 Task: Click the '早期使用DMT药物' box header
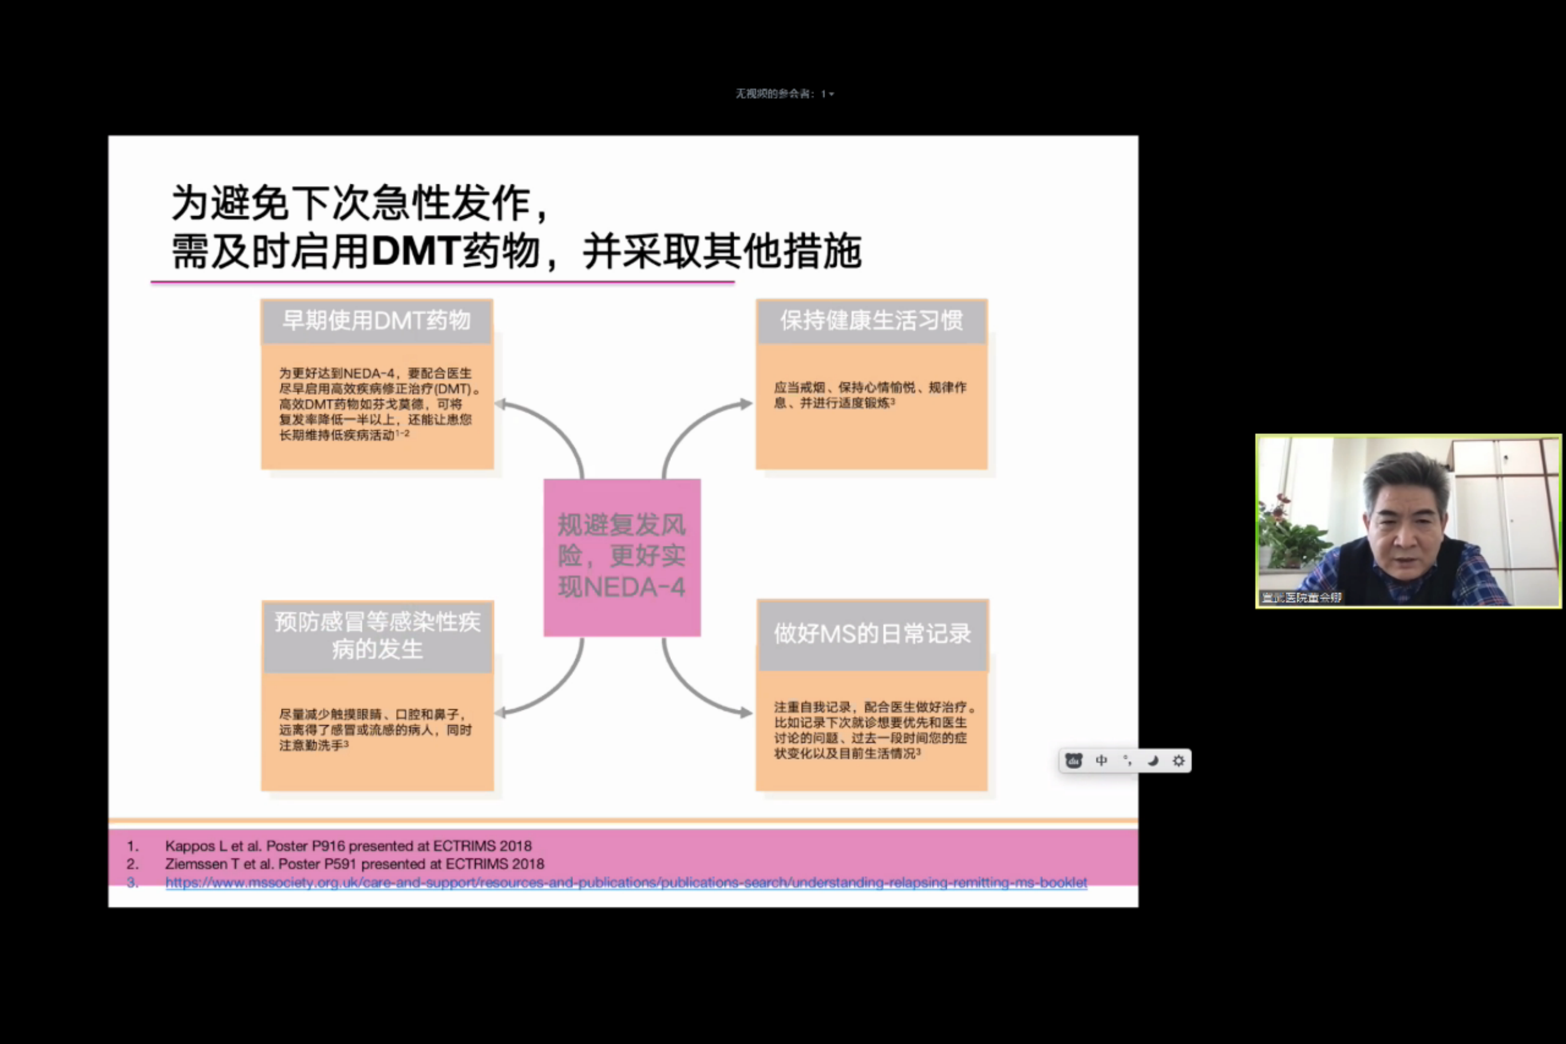point(377,321)
